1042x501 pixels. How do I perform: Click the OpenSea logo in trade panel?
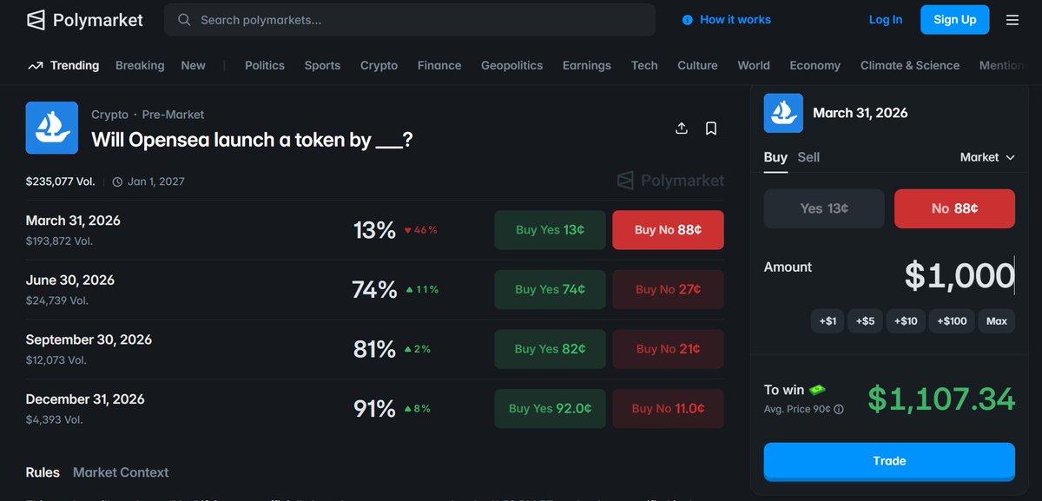point(783,113)
